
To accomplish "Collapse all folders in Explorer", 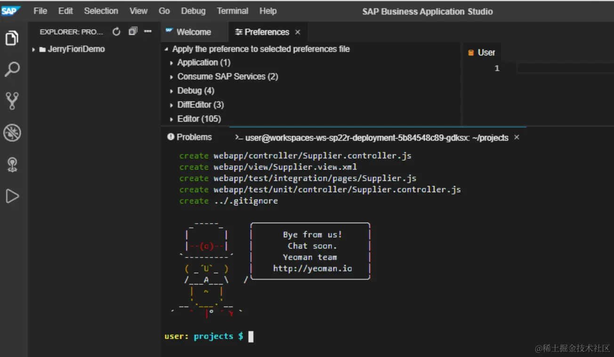I will tap(133, 31).
